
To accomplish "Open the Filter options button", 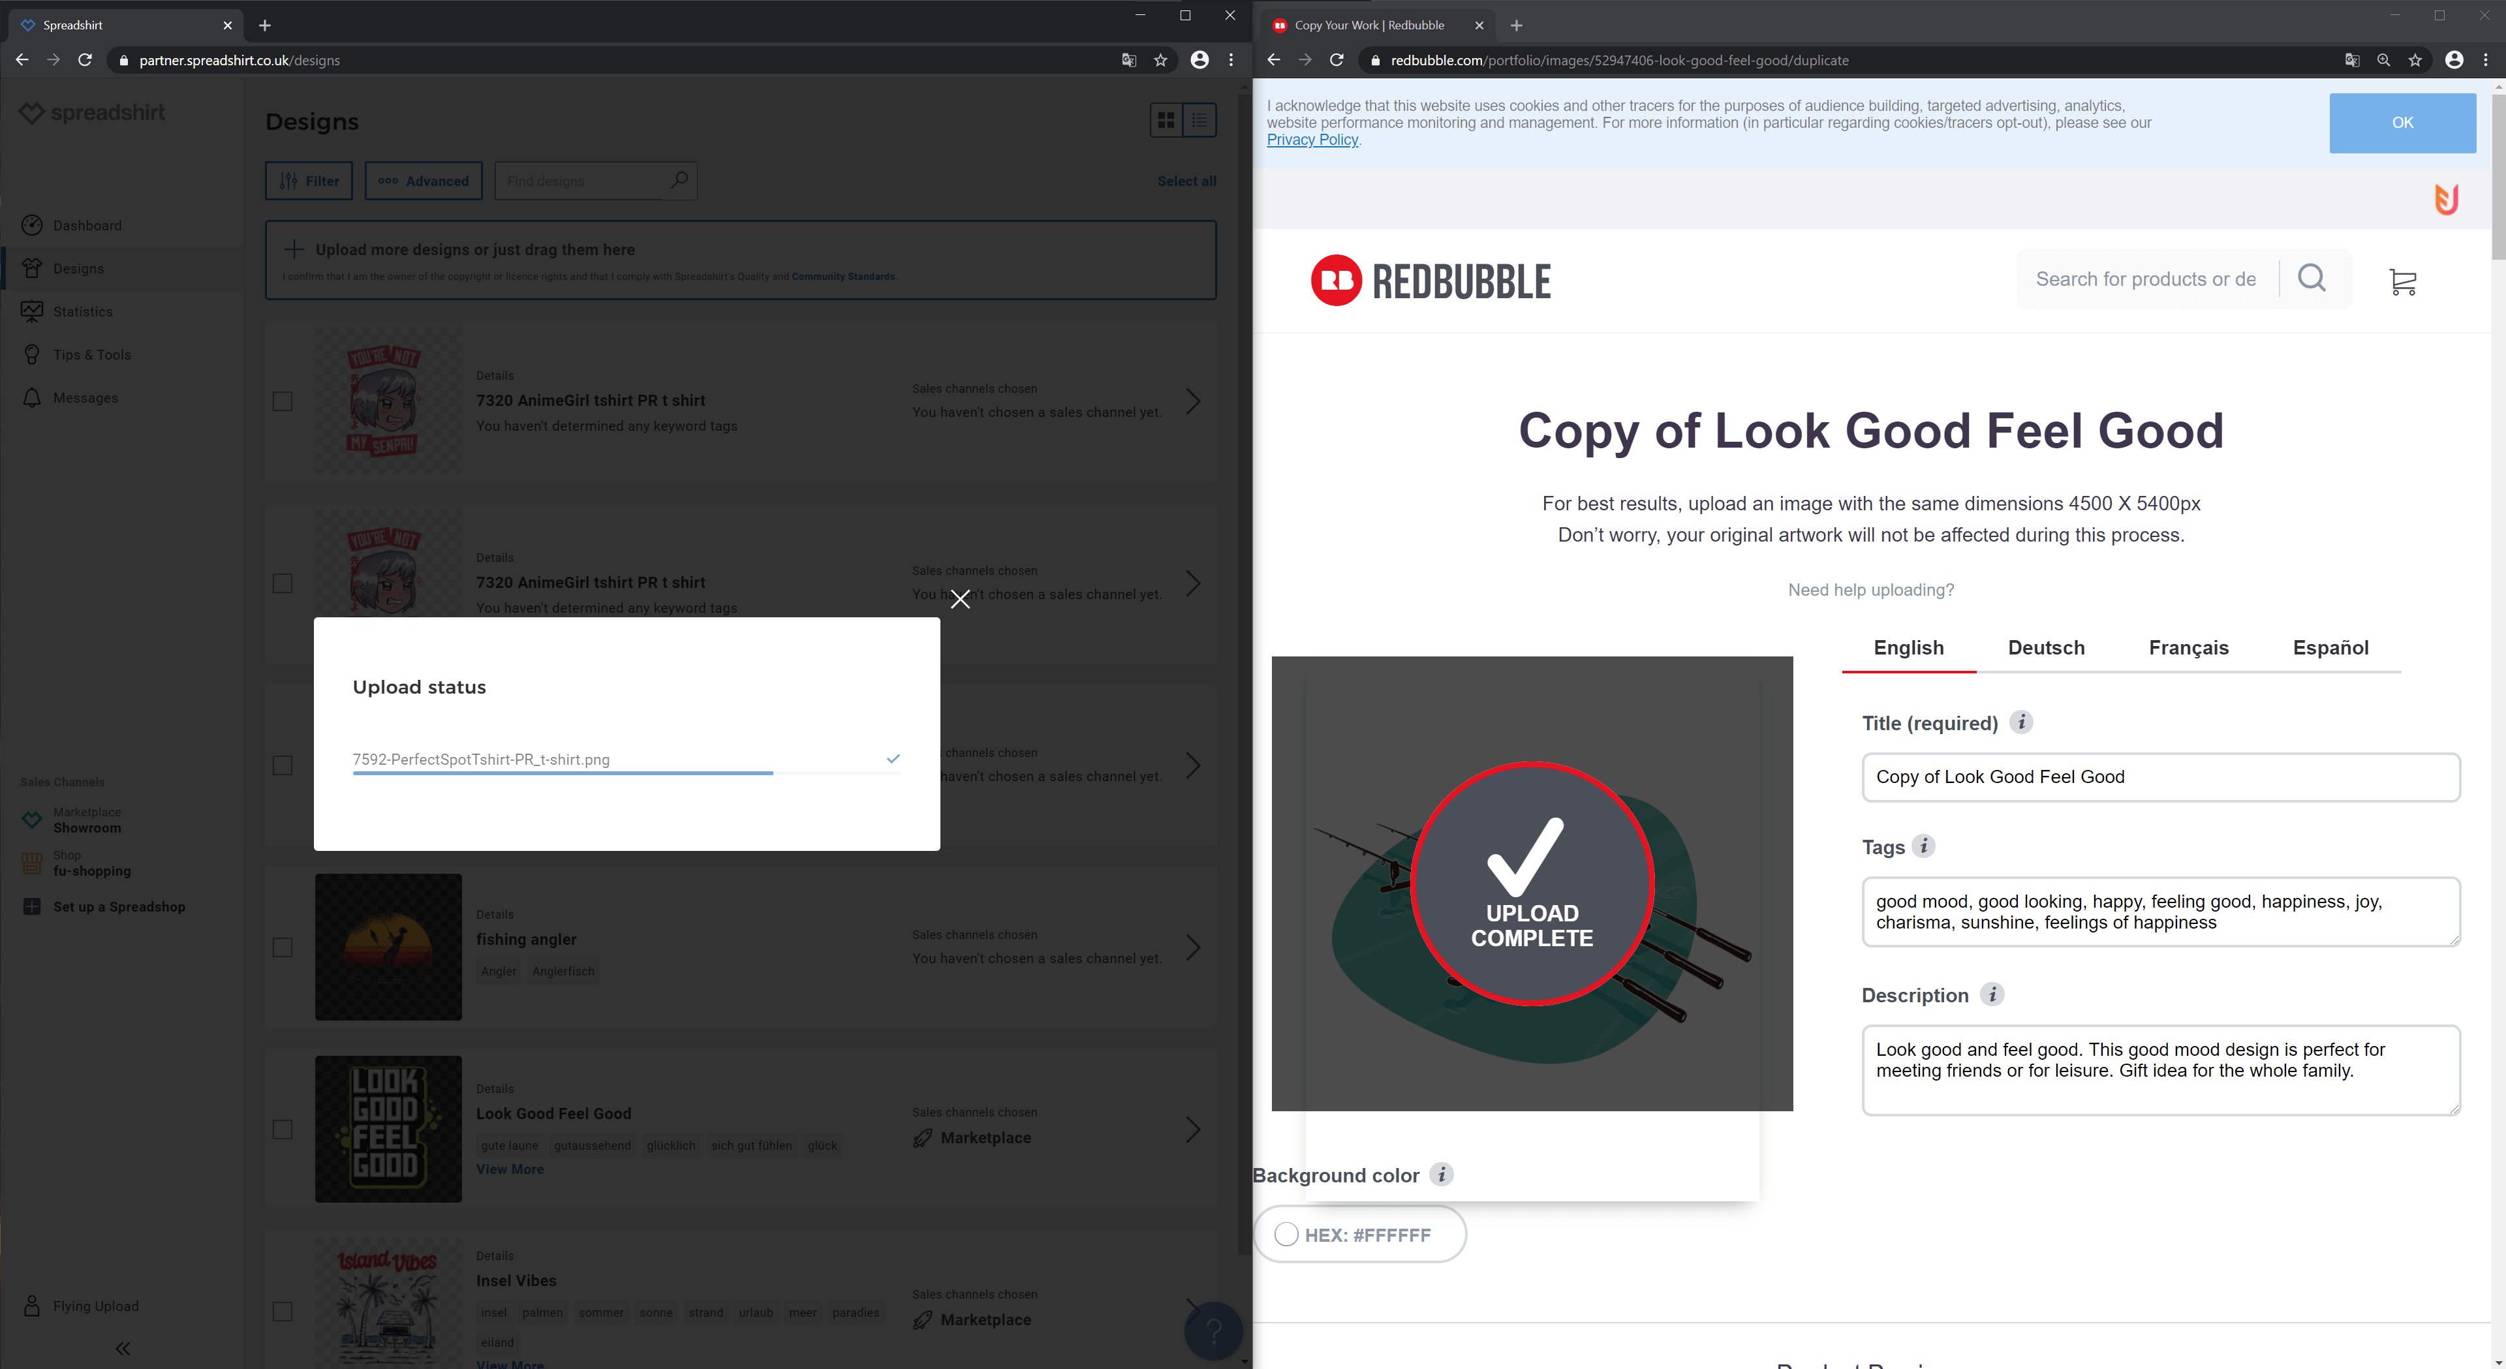I will coord(309,181).
